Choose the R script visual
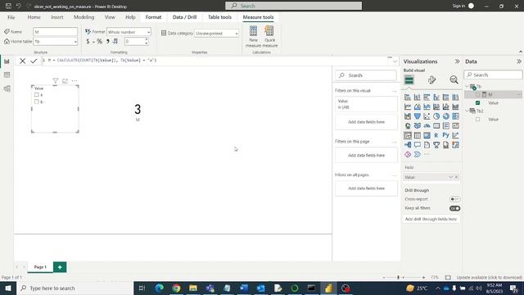Image resolution: width=524 pixels, height=295 pixels. point(436,135)
